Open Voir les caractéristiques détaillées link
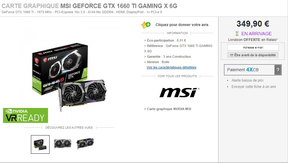288x163 pixels. (171, 67)
